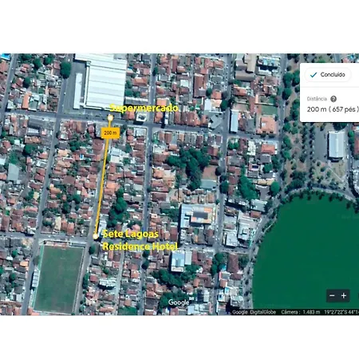The width and height of the screenshot is (359, 359).
Task: Click the coordinates readout in the status bar
Action: coord(341,312)
